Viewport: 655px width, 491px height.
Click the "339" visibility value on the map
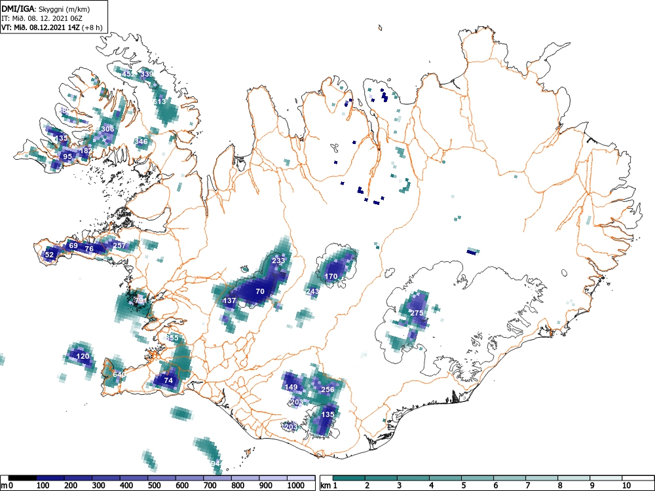click(x=147, y=74)
